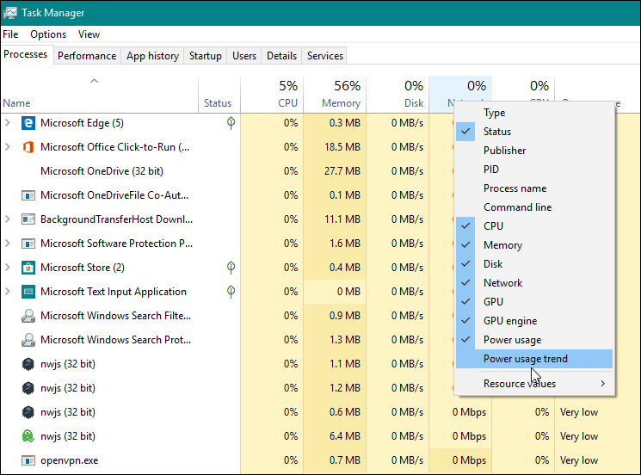Uncheck the Status column option
Image resolution: width=641 pixels, height=475 pixels.
coord(534,132)
